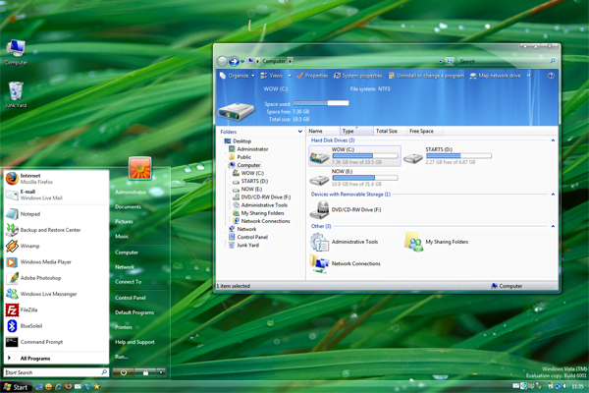This screenshot has height=393, width=589.
Task: Click Map network drive toolbar button
Action: (x=495, y=76)
